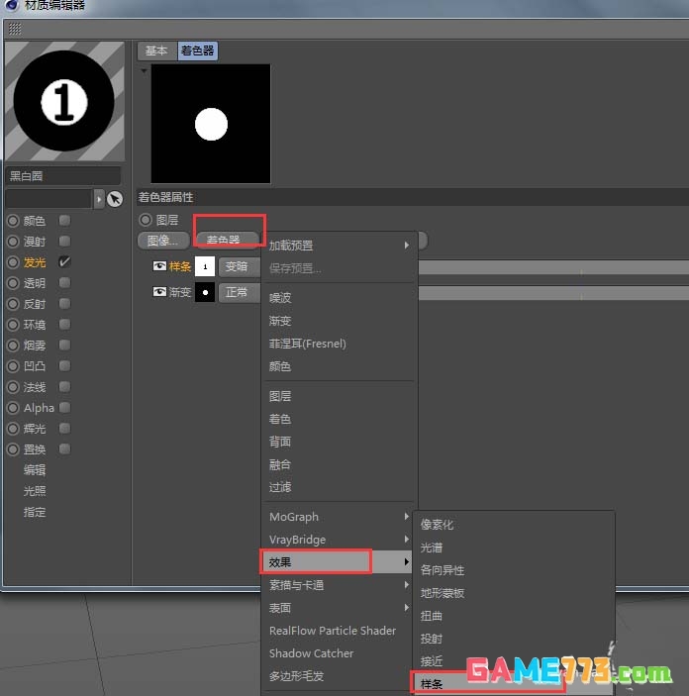The image size is (689, 696).
Task: Enable the 漫射 channel checkbox
Action: 64,241
